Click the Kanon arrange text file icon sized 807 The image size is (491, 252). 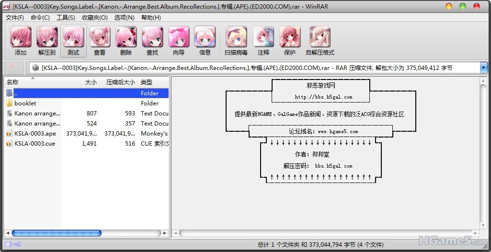pos(10,114)
